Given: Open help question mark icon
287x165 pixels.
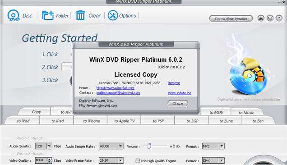Looking at the screenshot, I should tap(279, 18).
